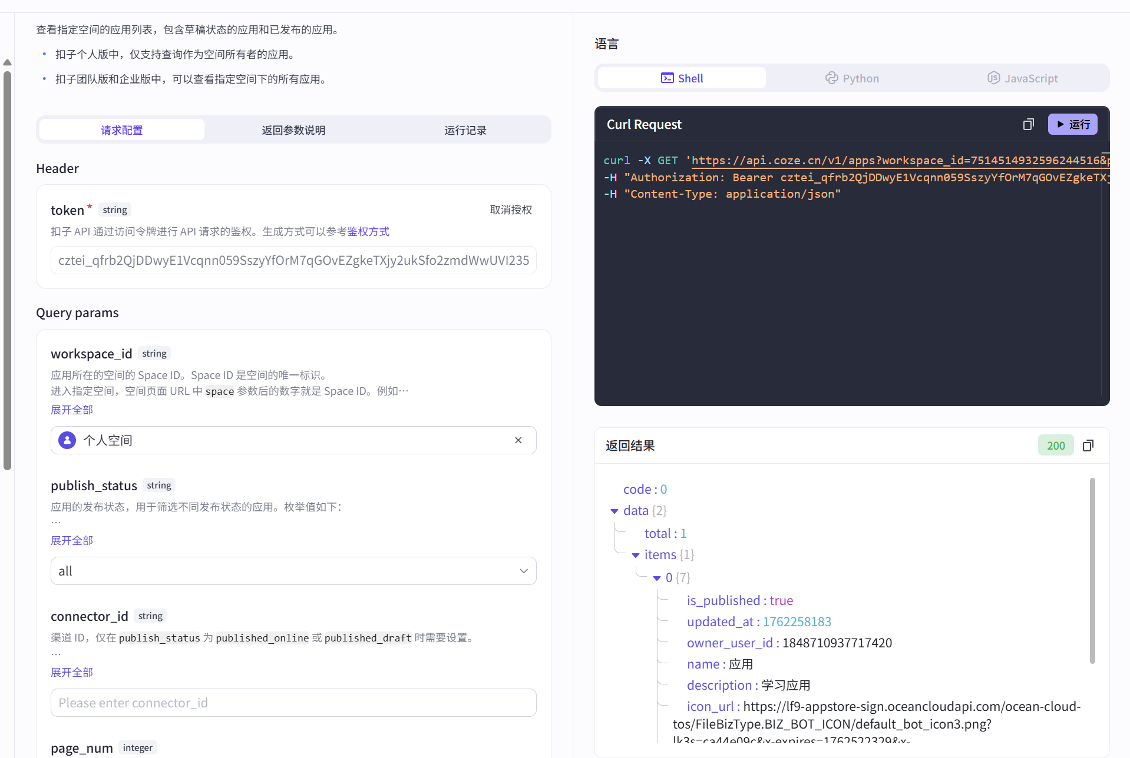
Task: Switch to the Shell language tab
Action: 682,78
